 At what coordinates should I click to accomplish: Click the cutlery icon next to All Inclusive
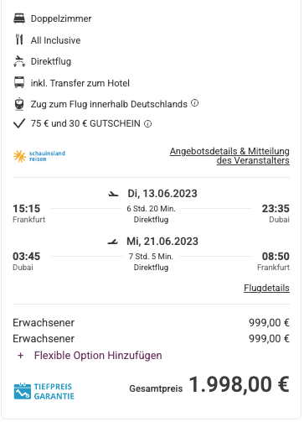[19, 39]
